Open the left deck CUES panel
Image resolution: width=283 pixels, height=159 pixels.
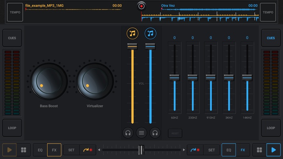pos(12,38)
